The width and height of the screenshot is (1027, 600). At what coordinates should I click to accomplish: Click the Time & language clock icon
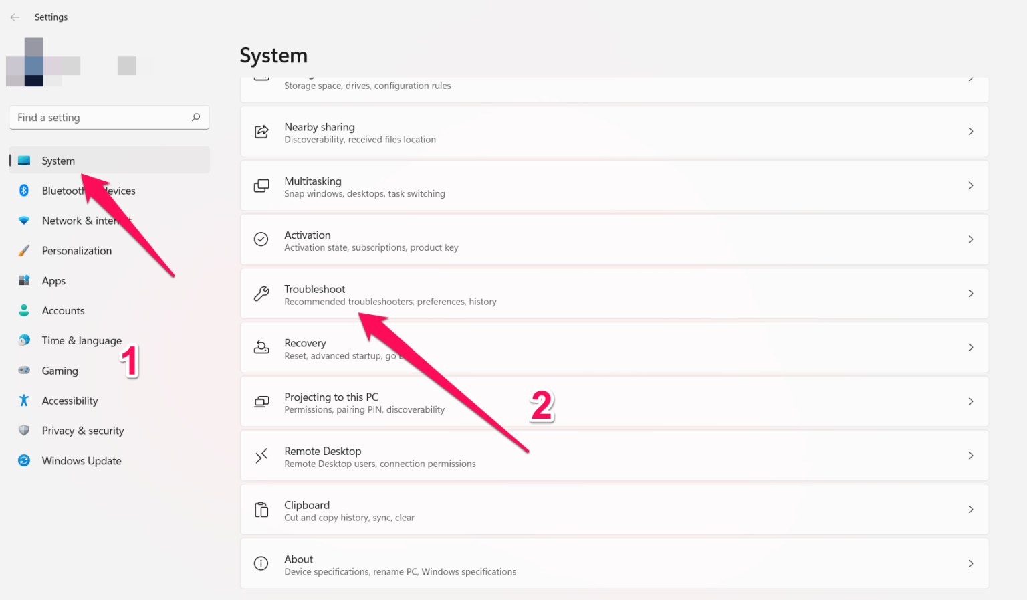coord(24,340)
